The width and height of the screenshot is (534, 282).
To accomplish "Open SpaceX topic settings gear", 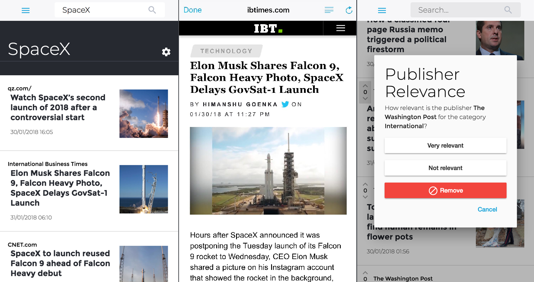I will pyautogui.click(x=166, y=52).
